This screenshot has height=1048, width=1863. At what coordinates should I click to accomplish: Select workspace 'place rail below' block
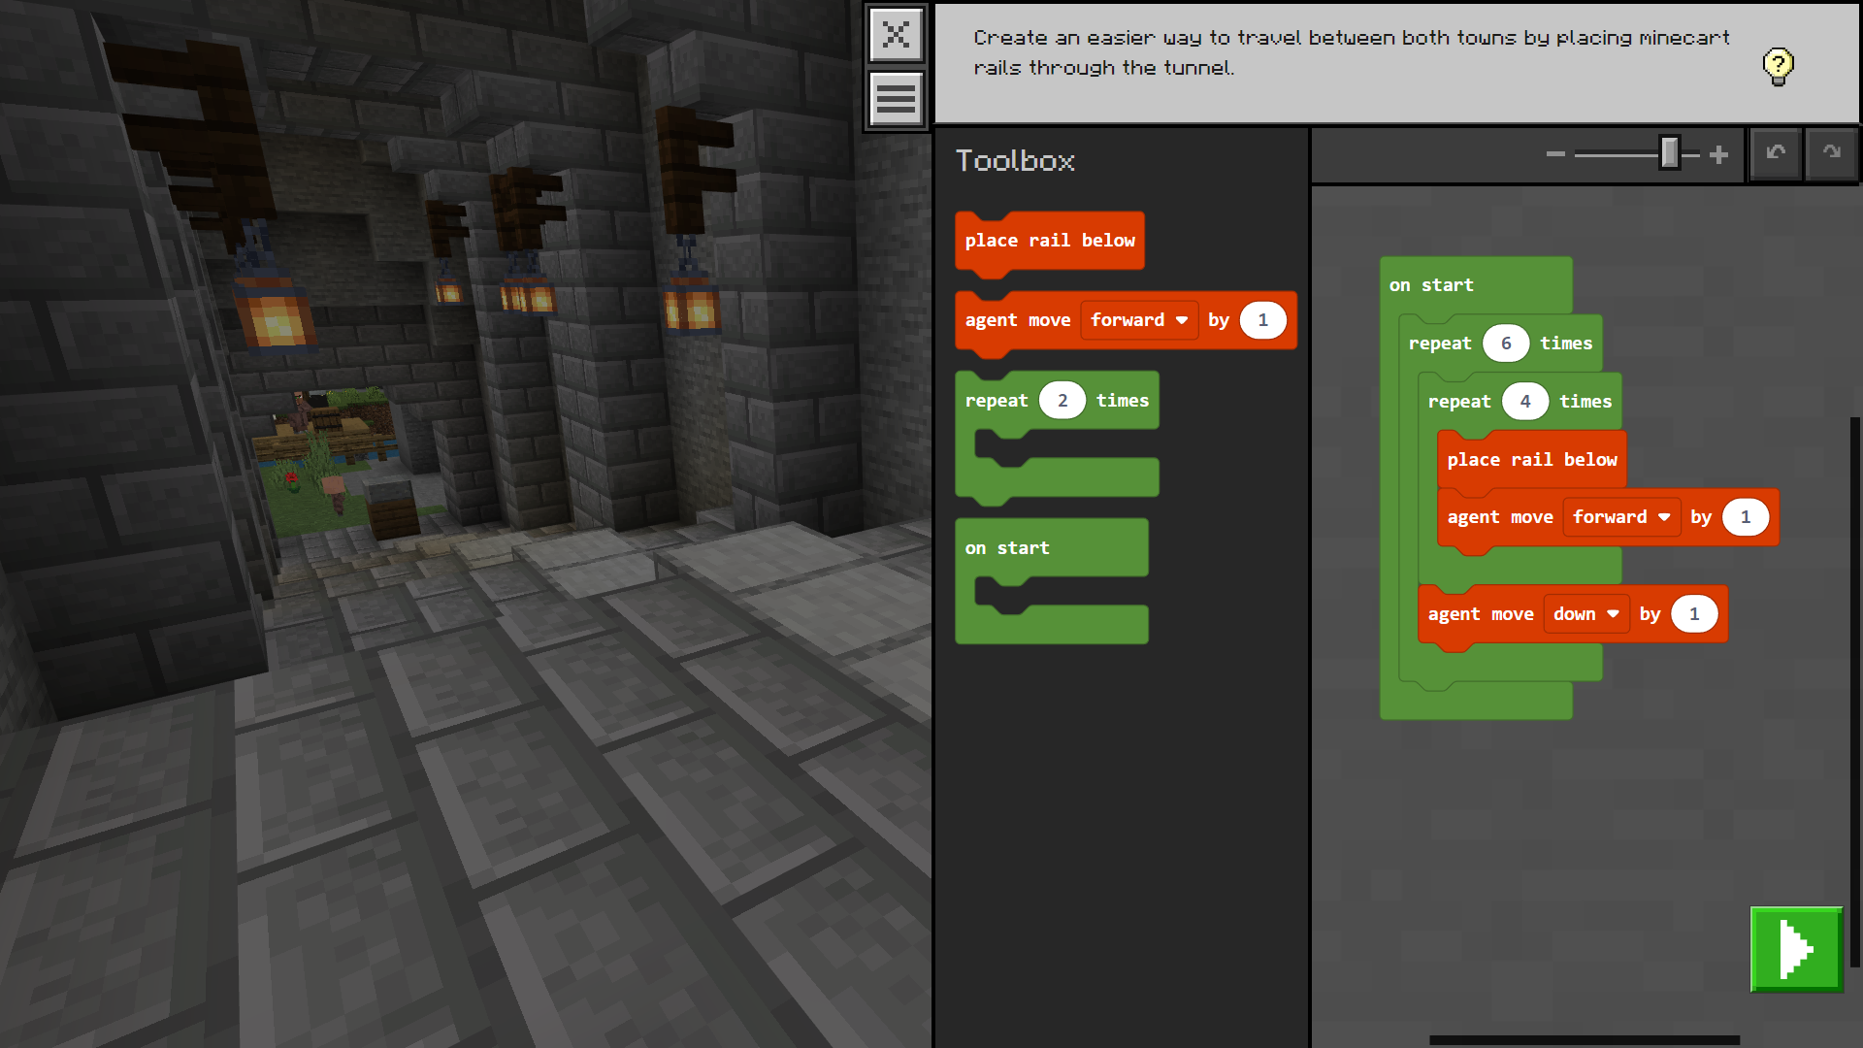[x=1532, y=460]
